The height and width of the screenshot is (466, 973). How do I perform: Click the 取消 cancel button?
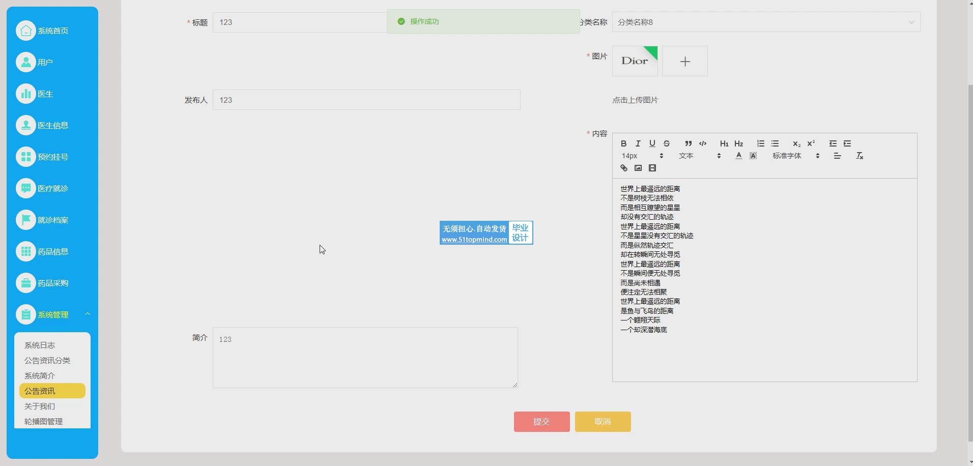point(603,422)
